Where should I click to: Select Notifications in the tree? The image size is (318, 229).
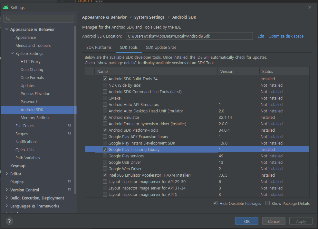(26, 142)
